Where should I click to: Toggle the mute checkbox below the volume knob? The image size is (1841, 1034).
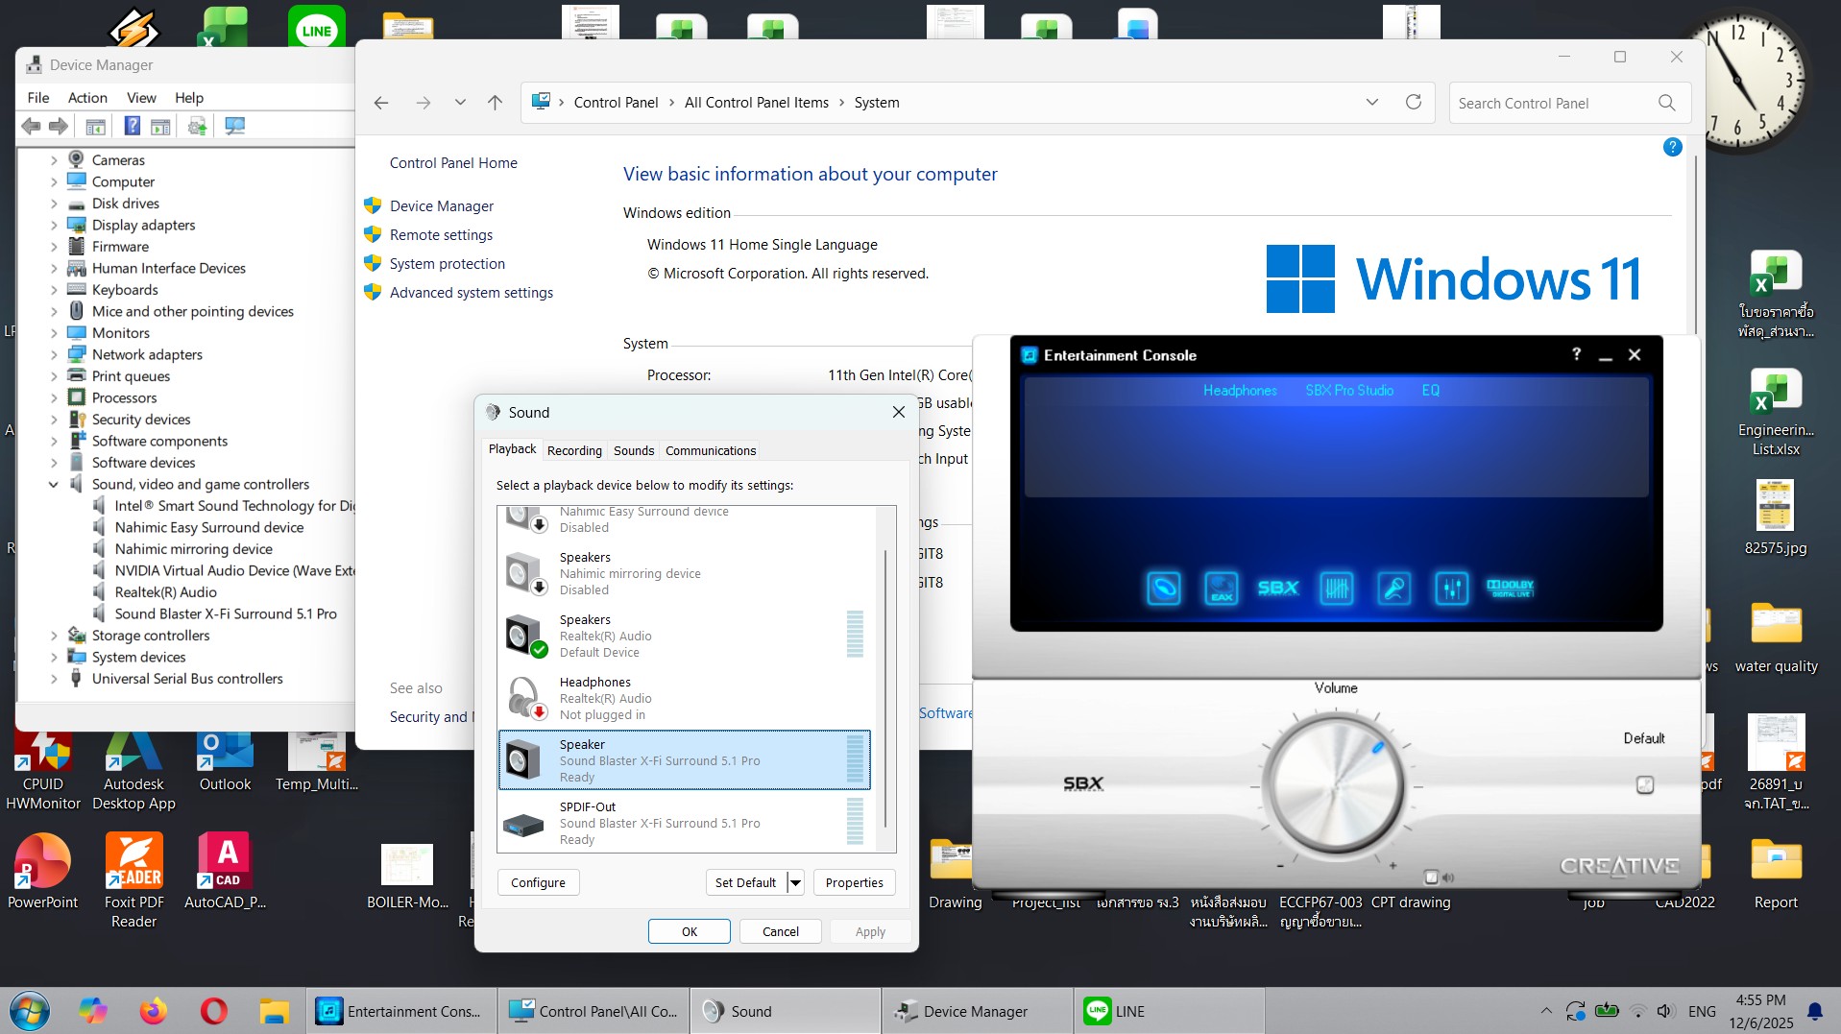[1431, 877]
